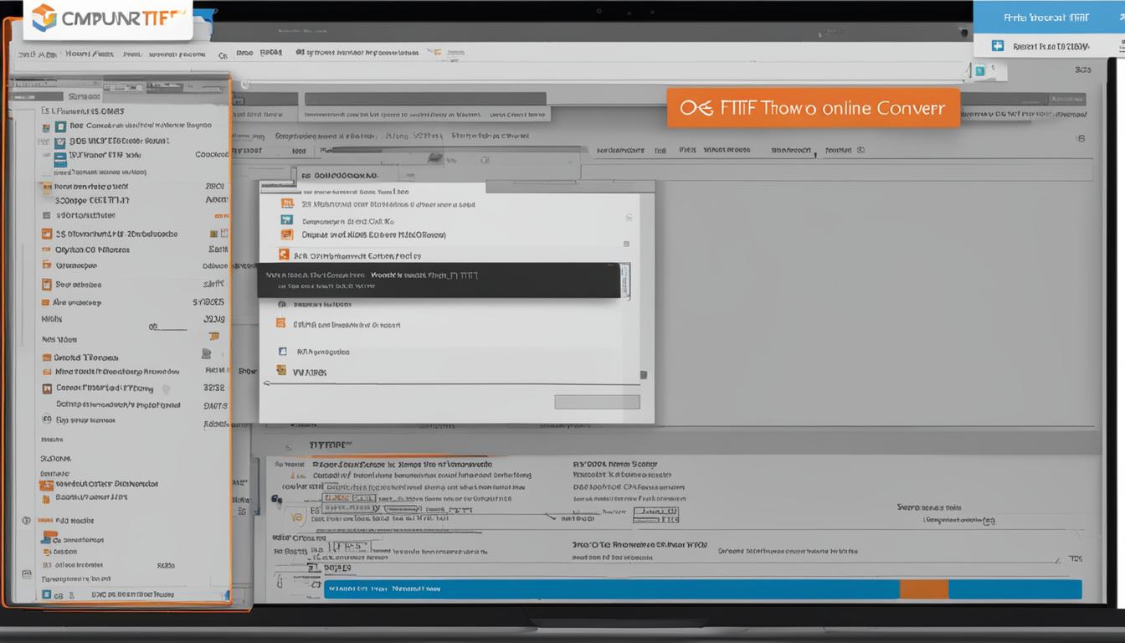The width and height of the screenshot is (1125, 643).
Task: Switch to the FTIF tab in the upper-right panel
Action: pos(1046,17)
